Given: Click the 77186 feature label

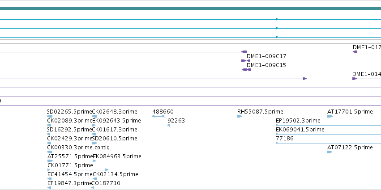Looking at the screenshot, I should point(285,139).
